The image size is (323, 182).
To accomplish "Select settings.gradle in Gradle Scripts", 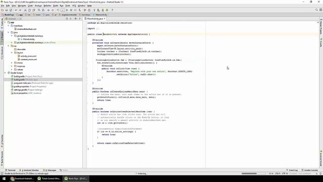I will click(27, 90).
